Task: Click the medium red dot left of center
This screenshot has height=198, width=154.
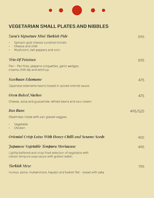Action: click(61, 10)
